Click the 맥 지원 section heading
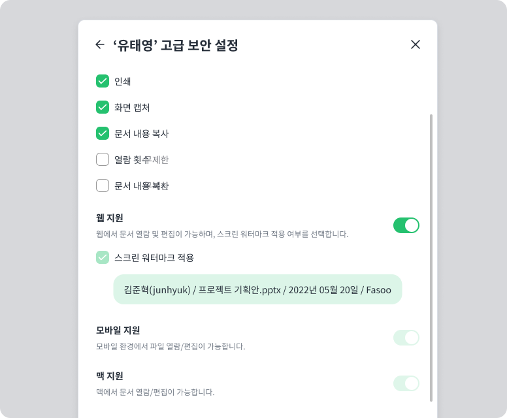Viewport: 507px width, 418px height. point(110,376)
